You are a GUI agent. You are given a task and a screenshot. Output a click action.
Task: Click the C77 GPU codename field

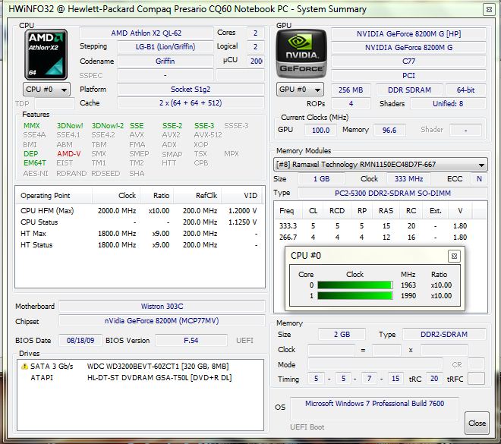click(x=408, y=61)
